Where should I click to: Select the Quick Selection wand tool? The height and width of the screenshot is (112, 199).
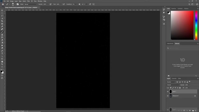(2, 18)
